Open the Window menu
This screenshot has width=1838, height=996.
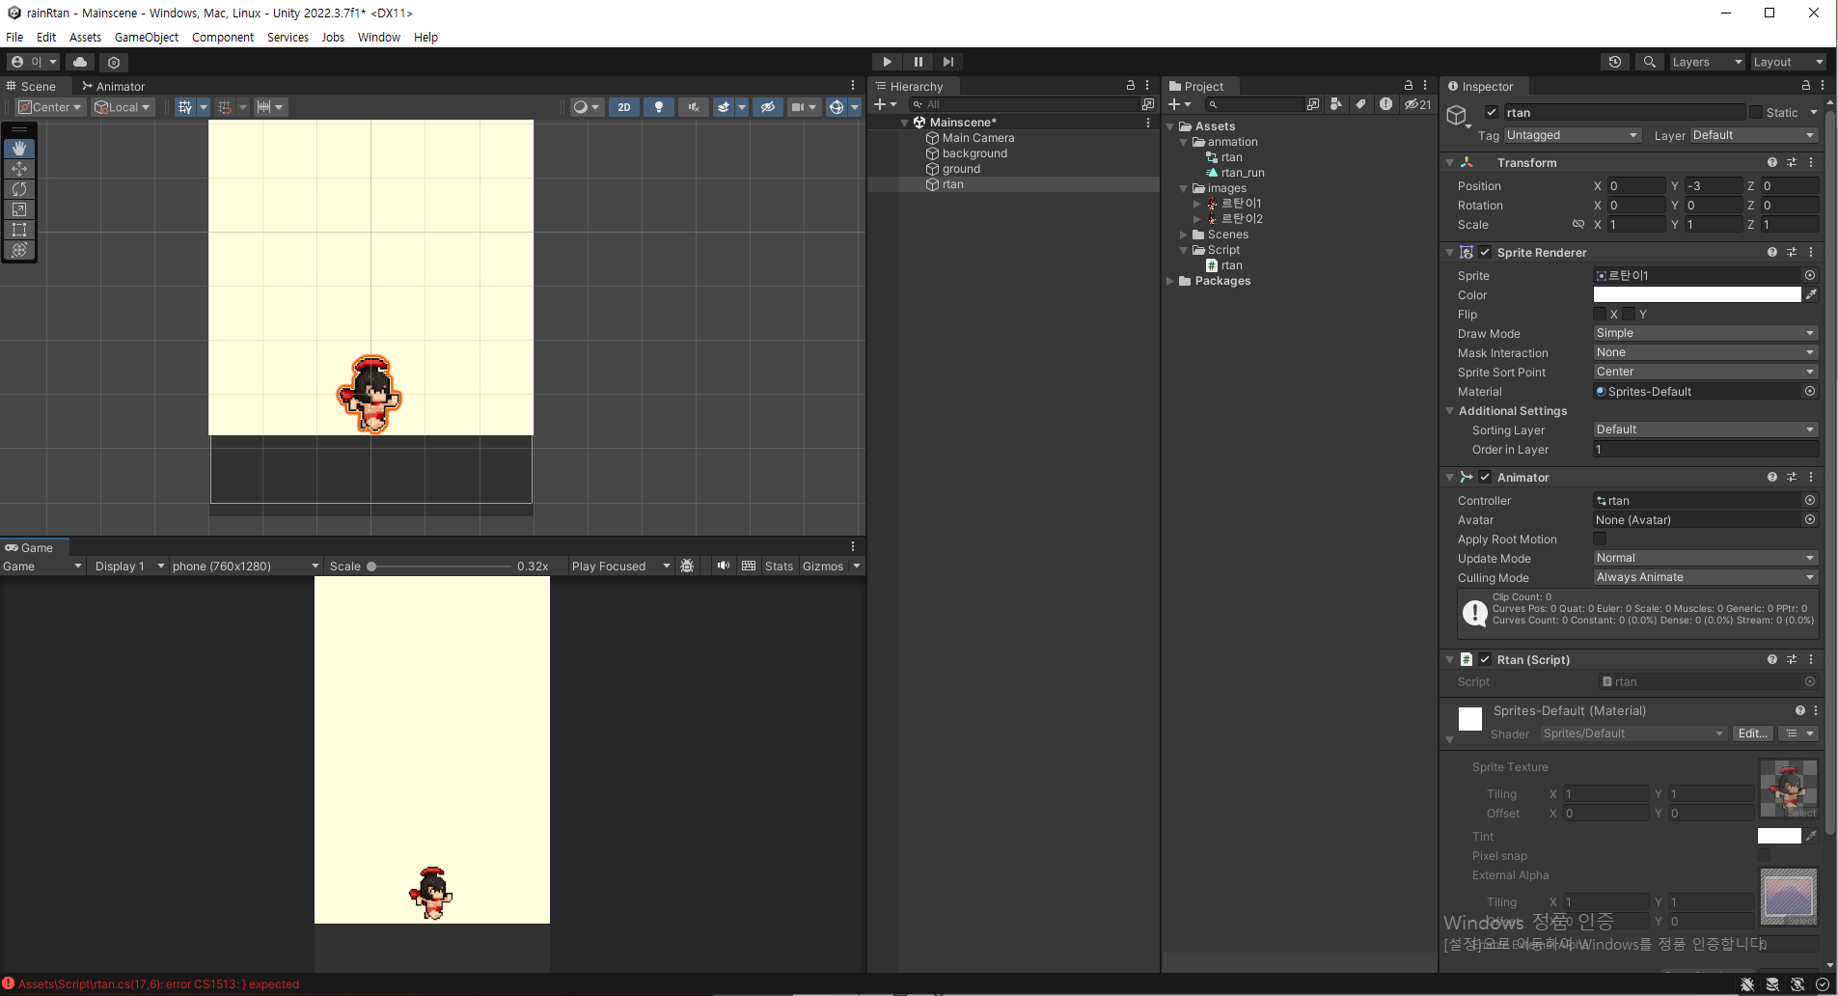click(x=379, y=38)
